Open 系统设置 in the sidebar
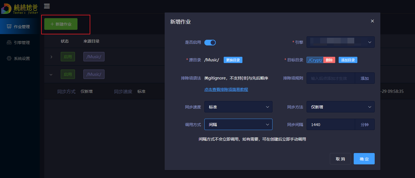This screenshot has width=415, height=178. pyautogui.click(x=20, y=58)
